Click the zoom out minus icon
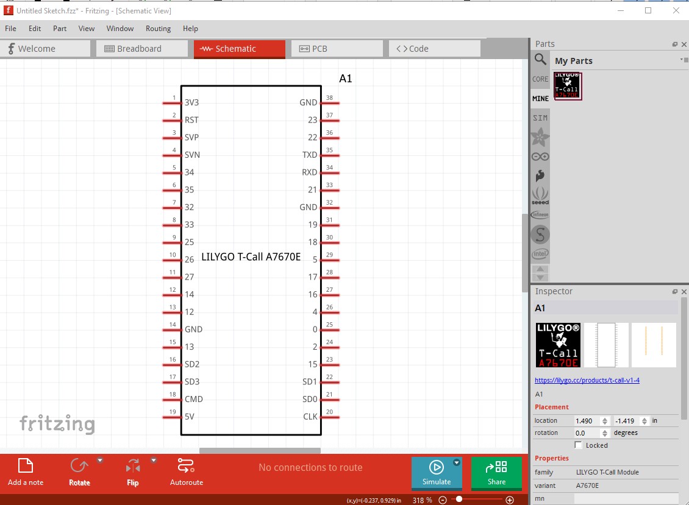 click(x=443, y=500)
